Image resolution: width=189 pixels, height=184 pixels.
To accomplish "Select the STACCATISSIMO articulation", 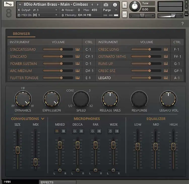I will pos(23,50).
